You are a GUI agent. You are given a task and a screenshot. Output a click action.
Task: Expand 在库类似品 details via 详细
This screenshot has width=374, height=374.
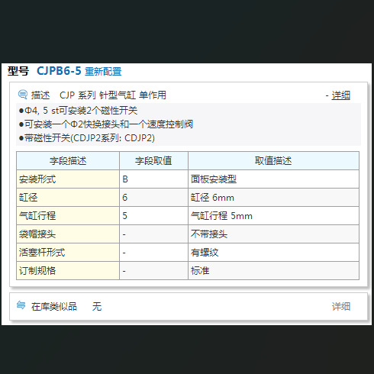(341, 307)
